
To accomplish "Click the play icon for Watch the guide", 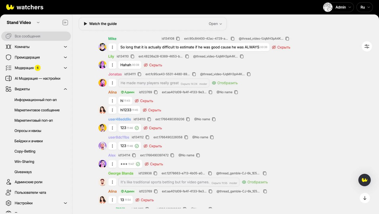I will (x=85, y=24).
